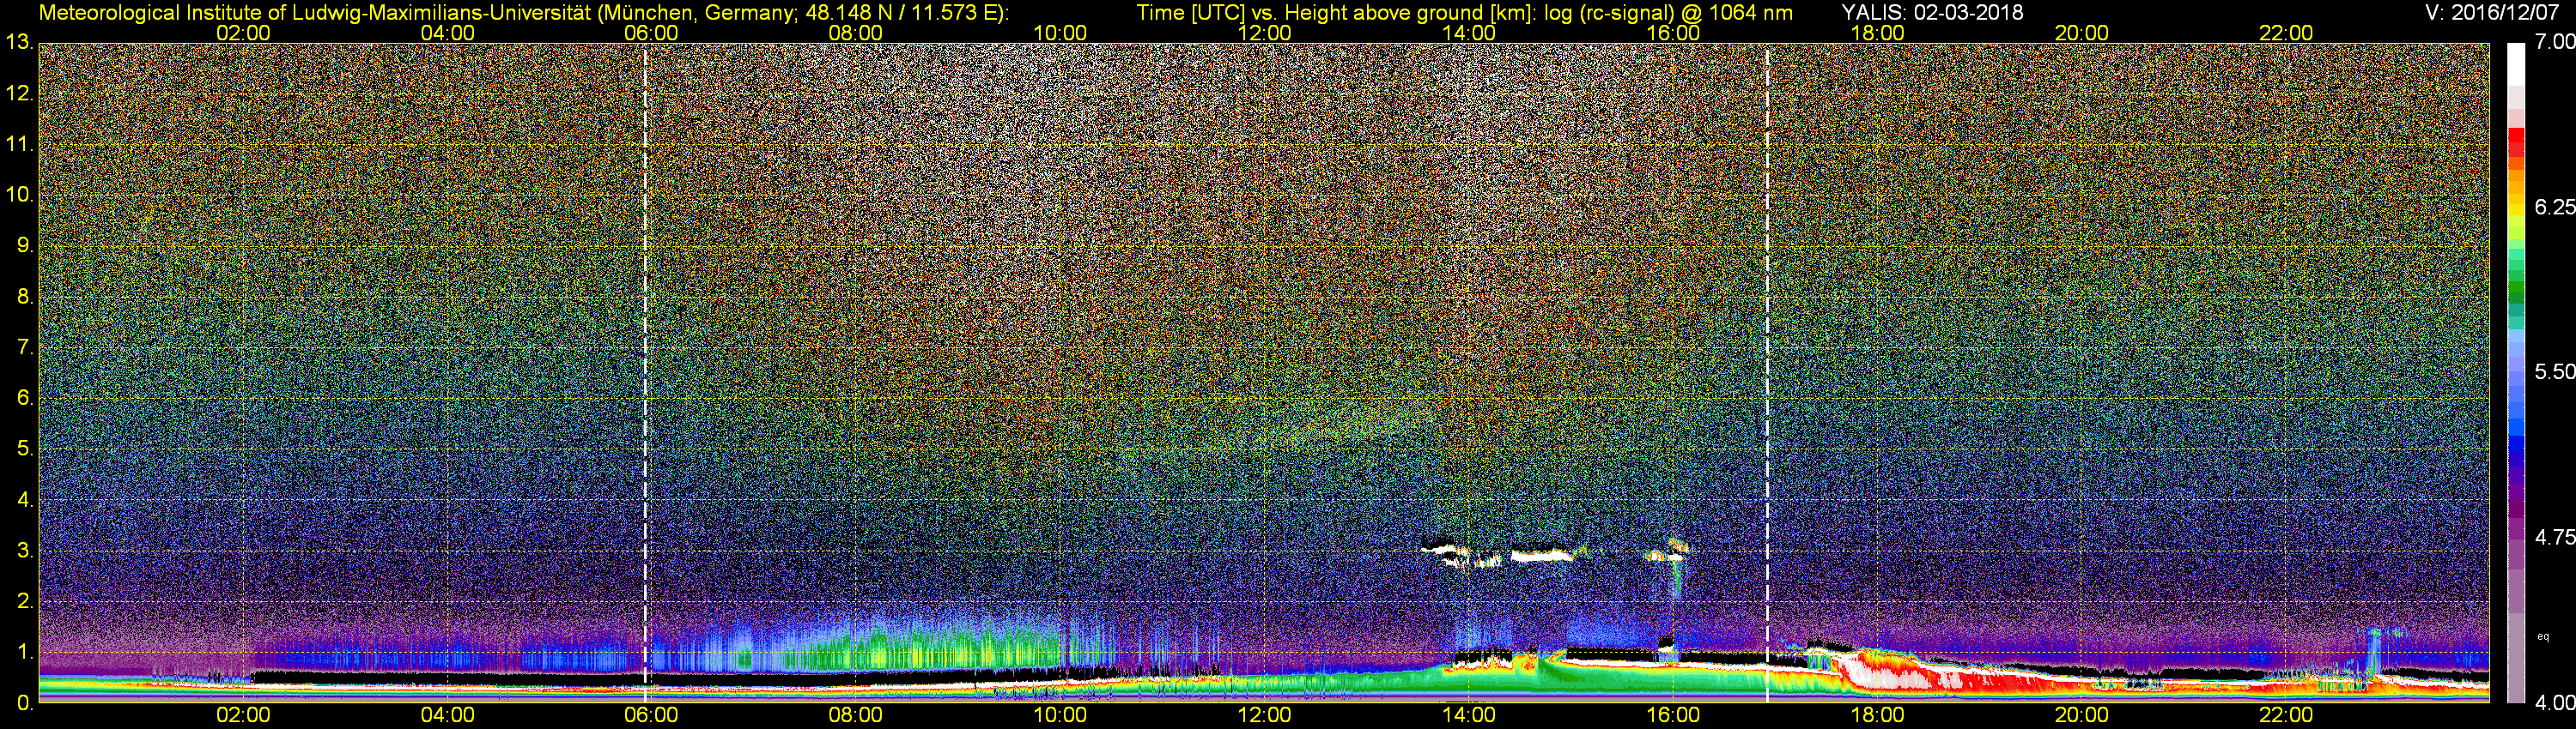
Task: Click the 9 km height axis label
Action: click(25, 245)
